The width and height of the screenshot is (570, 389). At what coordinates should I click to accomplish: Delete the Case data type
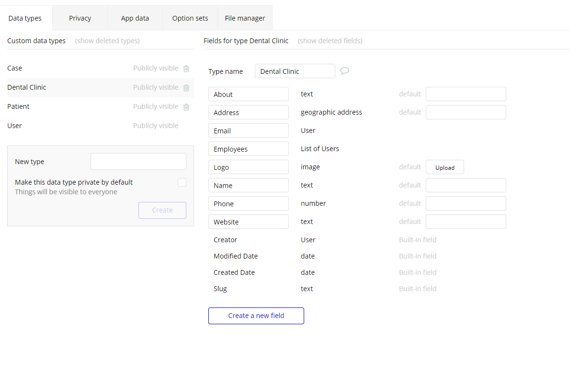point(186,69)
